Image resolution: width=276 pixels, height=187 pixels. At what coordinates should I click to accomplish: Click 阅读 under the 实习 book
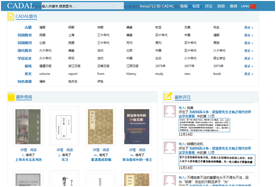point(70,150)
